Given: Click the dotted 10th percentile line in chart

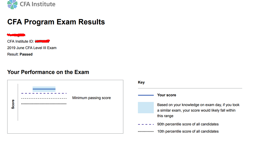Looking at the screenshot, I should point(44,104).
